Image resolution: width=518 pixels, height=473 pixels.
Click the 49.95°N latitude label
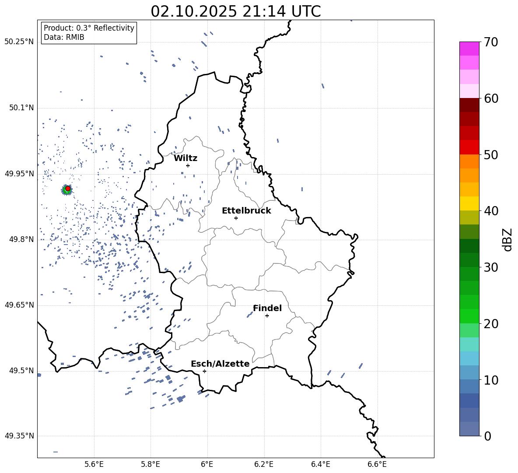tap(19, 173)
